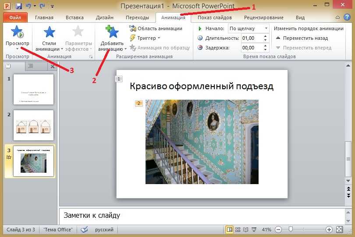Select slide 2 thumbnail with houses

tap(33, 125)
